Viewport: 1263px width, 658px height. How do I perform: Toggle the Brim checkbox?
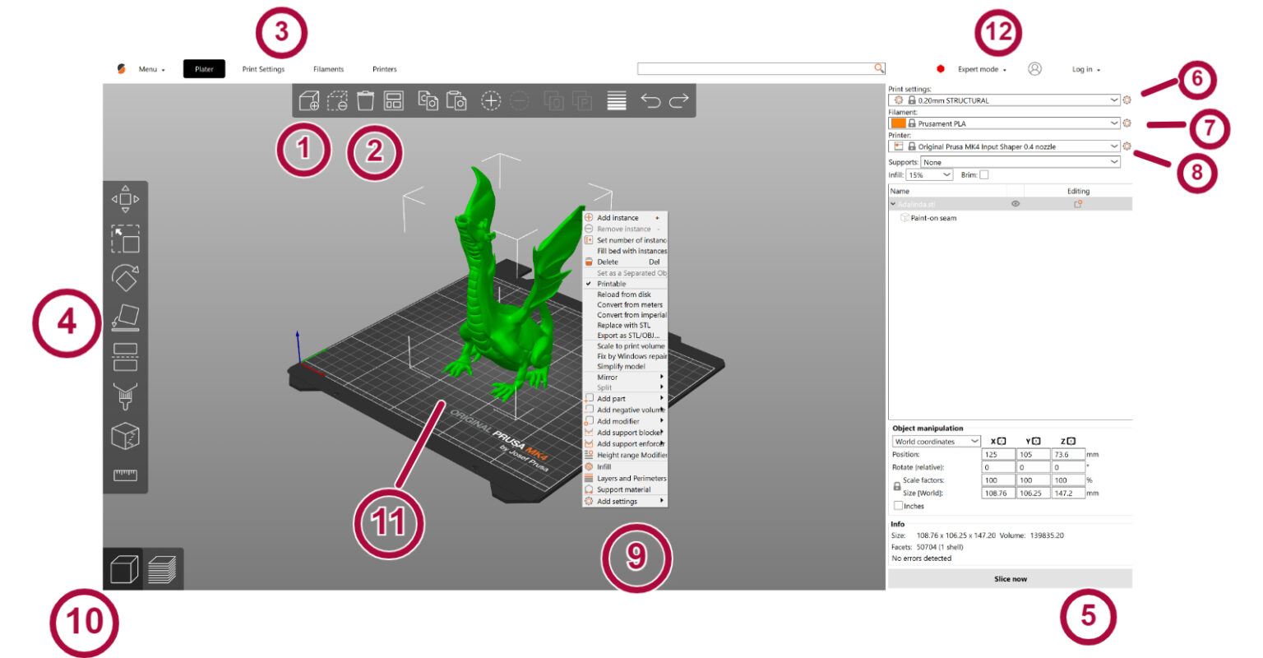pyautogui.click(x=983, y=174)
